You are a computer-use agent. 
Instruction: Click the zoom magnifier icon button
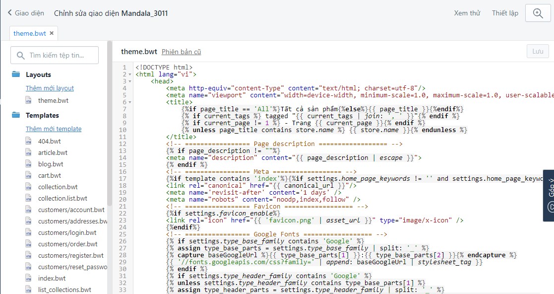[x=538, y=13]
